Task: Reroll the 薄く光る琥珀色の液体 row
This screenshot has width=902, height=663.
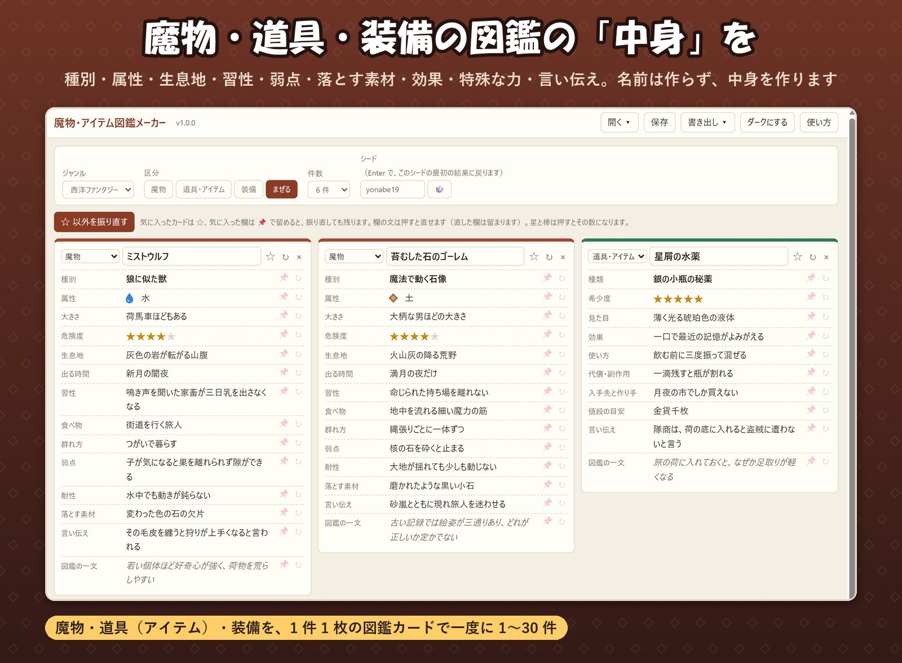Action: click(x=825, y=317)
